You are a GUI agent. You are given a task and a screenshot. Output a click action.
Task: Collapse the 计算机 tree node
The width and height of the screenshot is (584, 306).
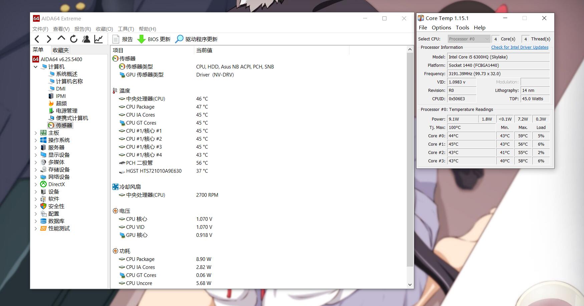tap(36, 67)
